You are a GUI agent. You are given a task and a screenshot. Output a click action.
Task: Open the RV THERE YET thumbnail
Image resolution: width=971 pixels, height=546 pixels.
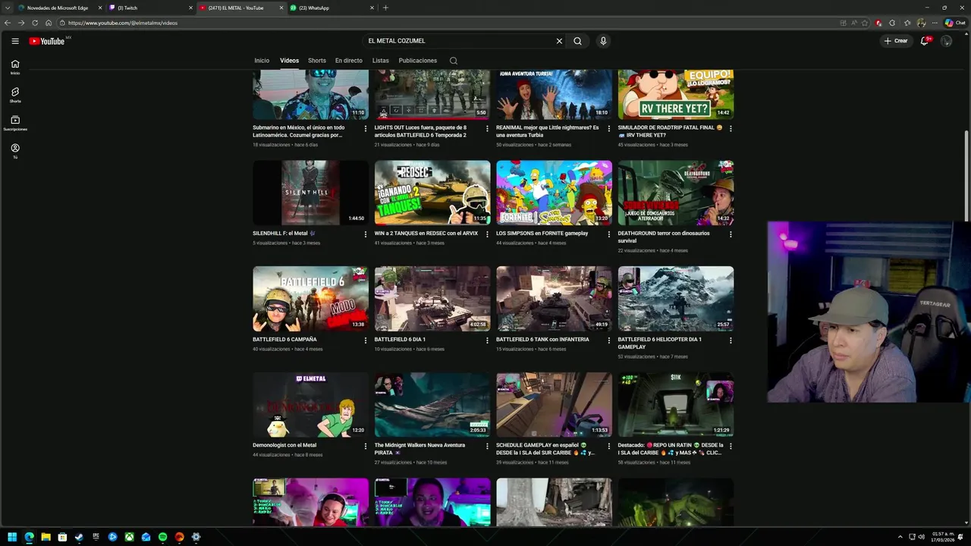pyautogui.click(x=675, y=94)
